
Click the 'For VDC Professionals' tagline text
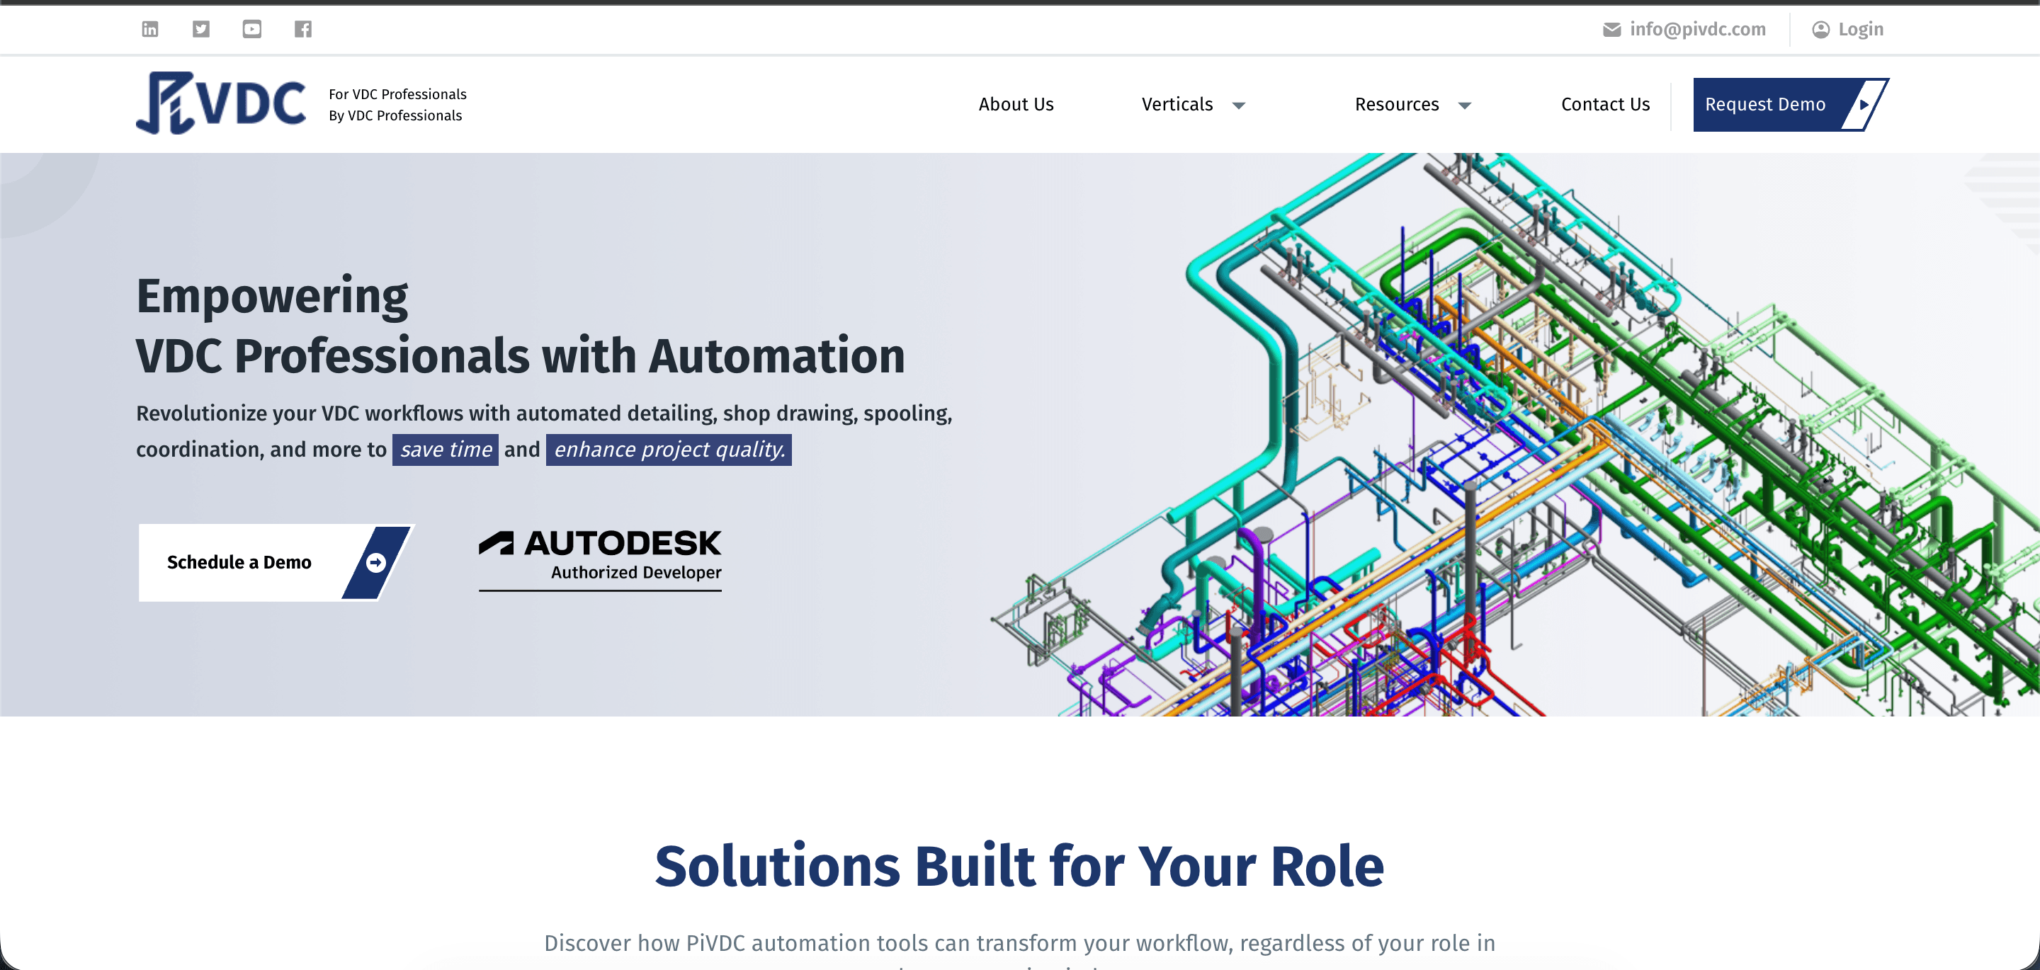[x=397, y=94]
